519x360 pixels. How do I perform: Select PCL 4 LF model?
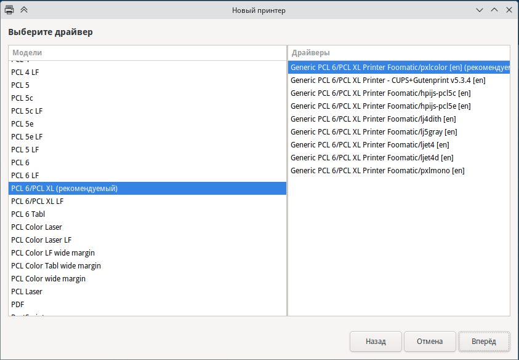(x=25, y=72)
